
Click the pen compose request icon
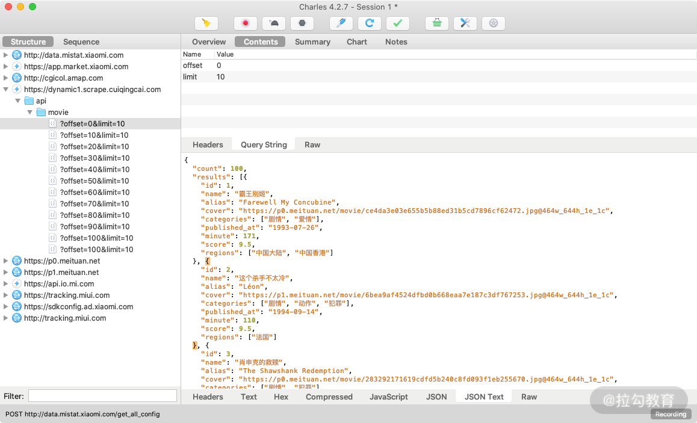tap(341, 23)
